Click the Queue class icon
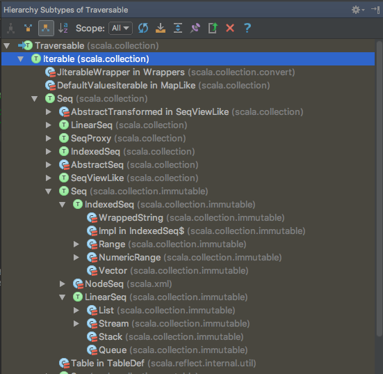 coord(92,350)
